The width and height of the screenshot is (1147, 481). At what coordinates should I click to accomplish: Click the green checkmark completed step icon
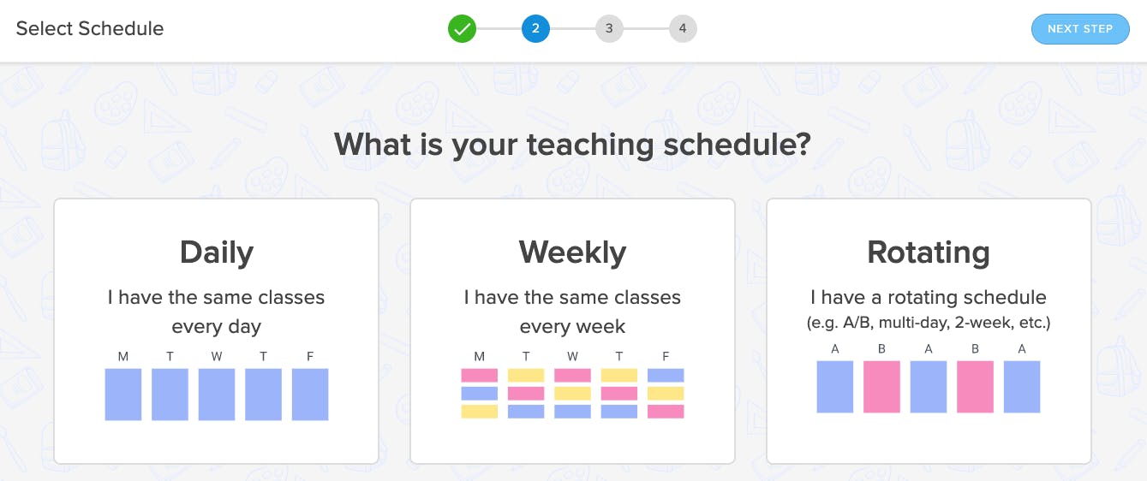click(x=462, y=29)
